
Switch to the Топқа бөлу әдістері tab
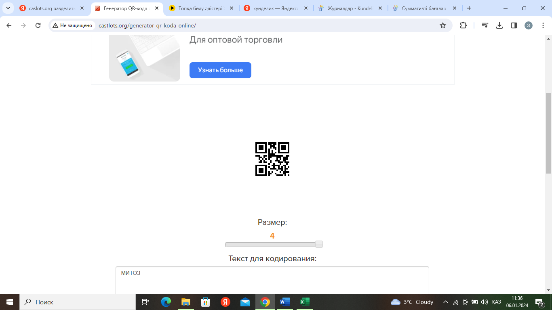click(201, 8)
